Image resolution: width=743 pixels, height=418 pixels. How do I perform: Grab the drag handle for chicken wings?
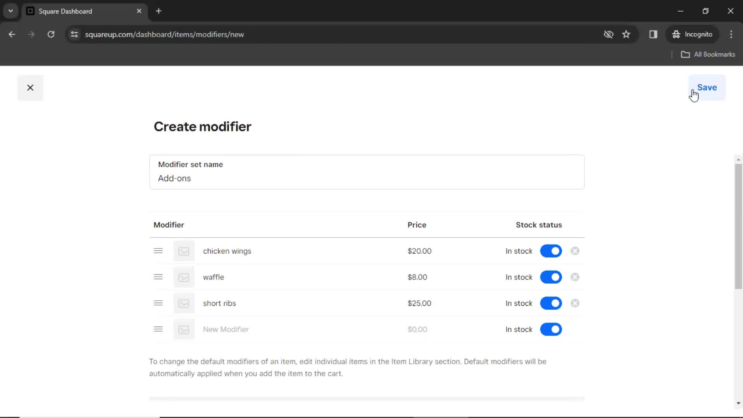click(x=158, y=251)
